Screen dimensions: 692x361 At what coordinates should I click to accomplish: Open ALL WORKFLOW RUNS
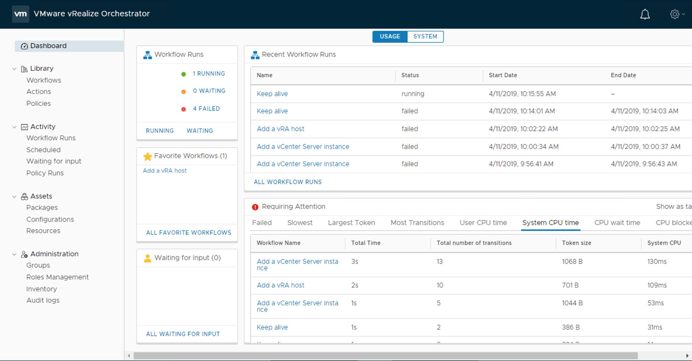point(287,182)
